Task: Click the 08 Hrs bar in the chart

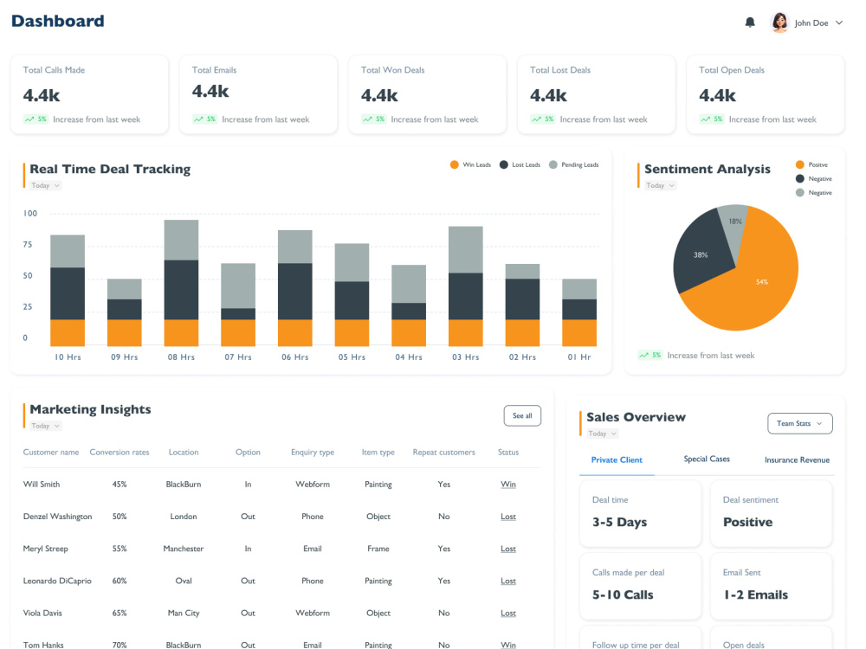Action: tap(181, 283)
